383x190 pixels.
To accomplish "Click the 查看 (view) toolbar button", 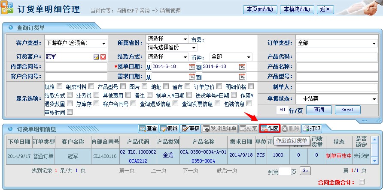I will tap(148, 128).
